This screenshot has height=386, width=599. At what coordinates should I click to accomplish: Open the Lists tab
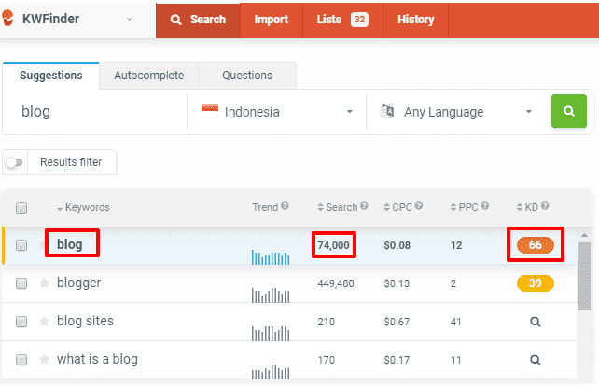click(342, 20)
